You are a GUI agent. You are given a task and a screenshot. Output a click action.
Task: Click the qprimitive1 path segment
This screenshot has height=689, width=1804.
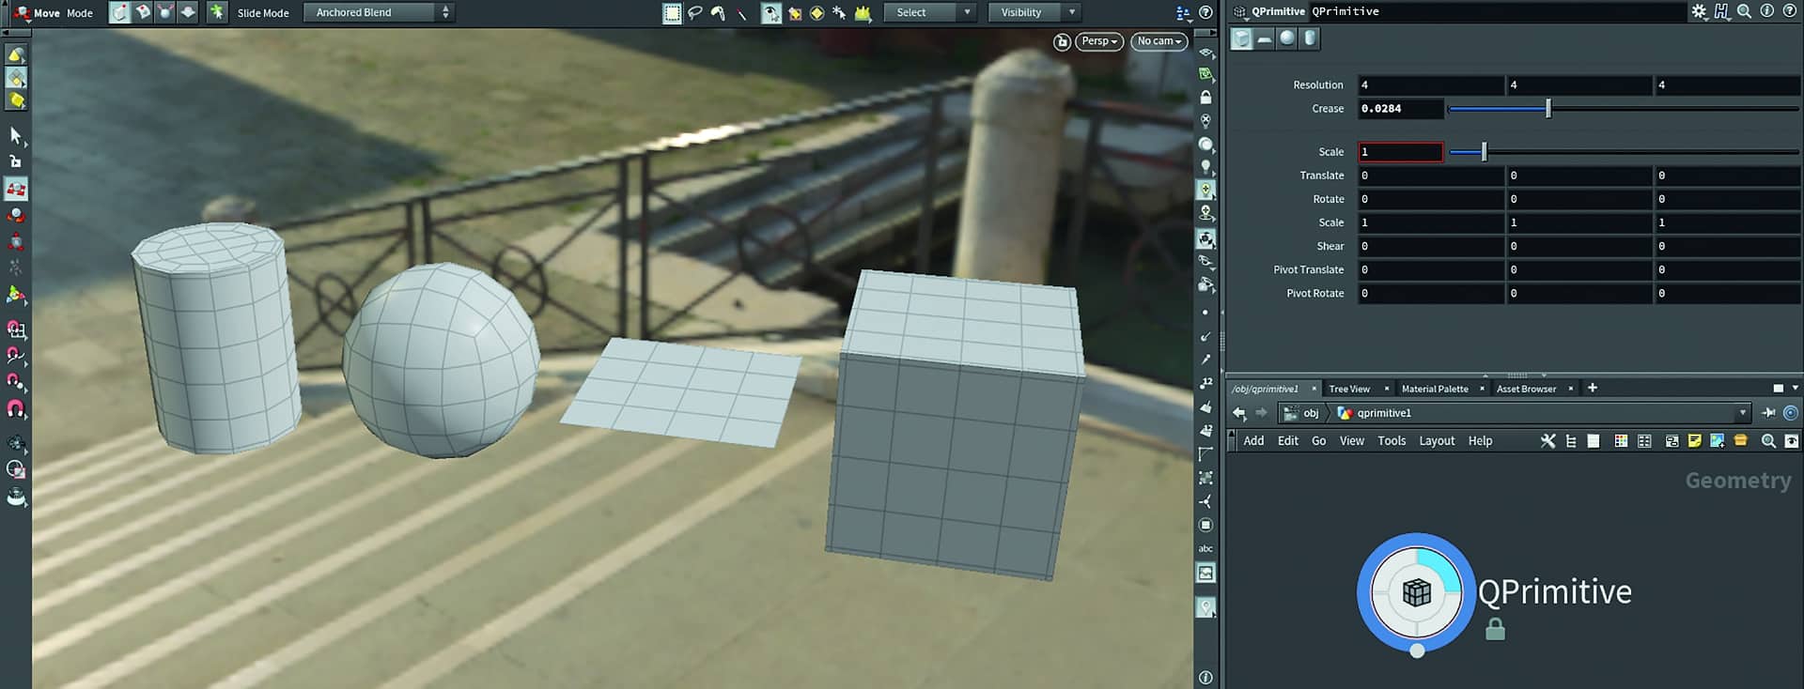click(1375, 413)
